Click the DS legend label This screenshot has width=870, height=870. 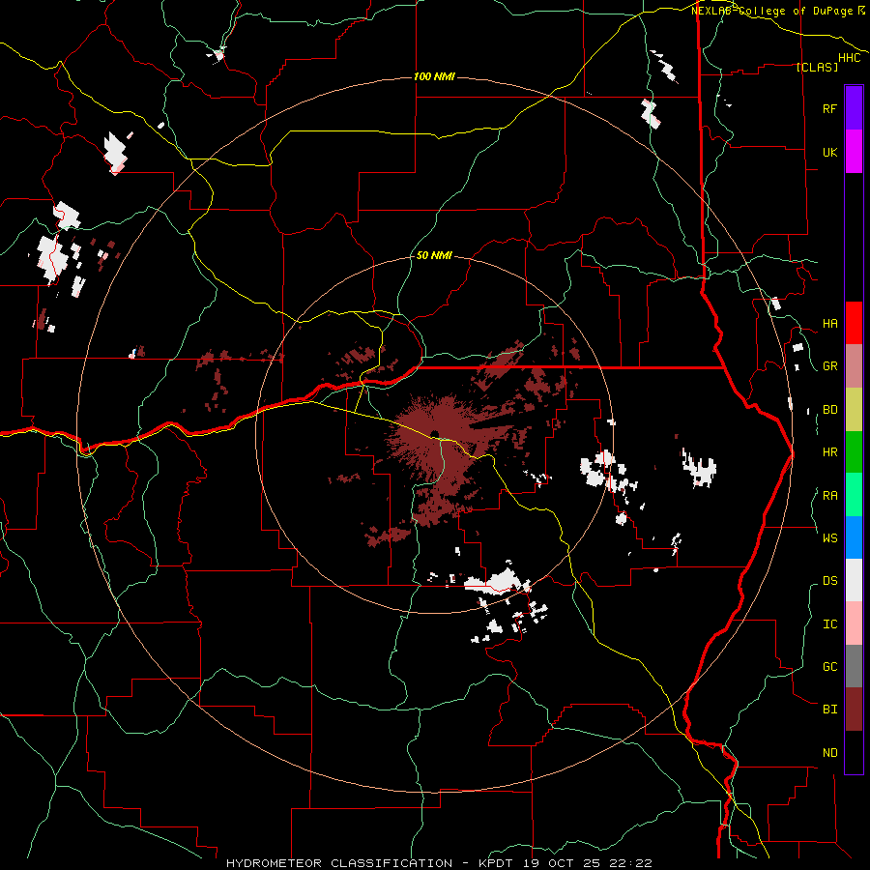click(x=829, y=581)
